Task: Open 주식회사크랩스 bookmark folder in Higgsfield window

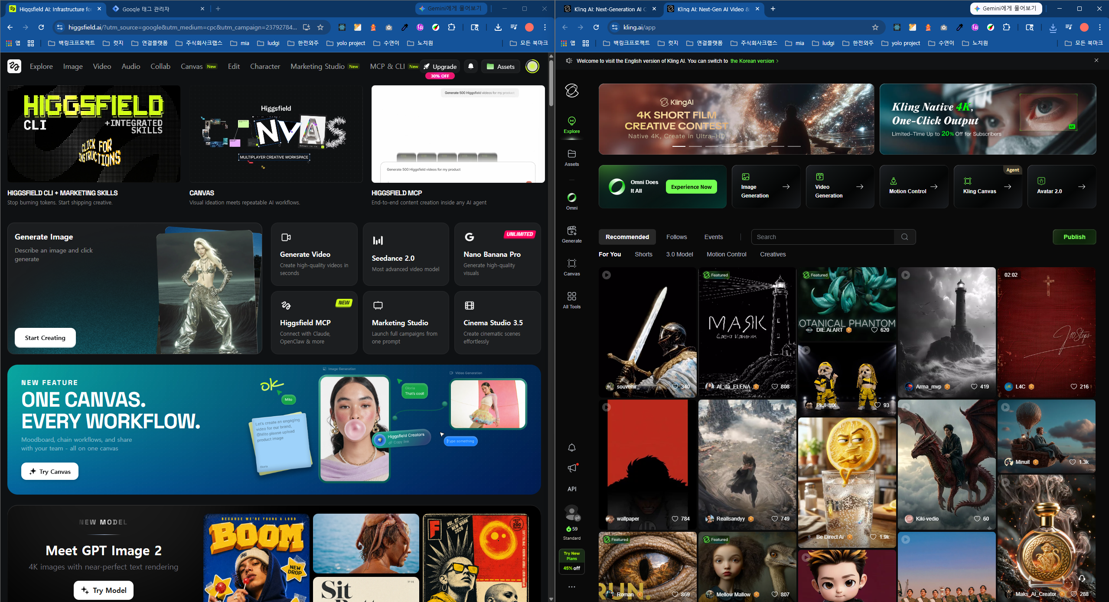Action: [x=199, y=43]
